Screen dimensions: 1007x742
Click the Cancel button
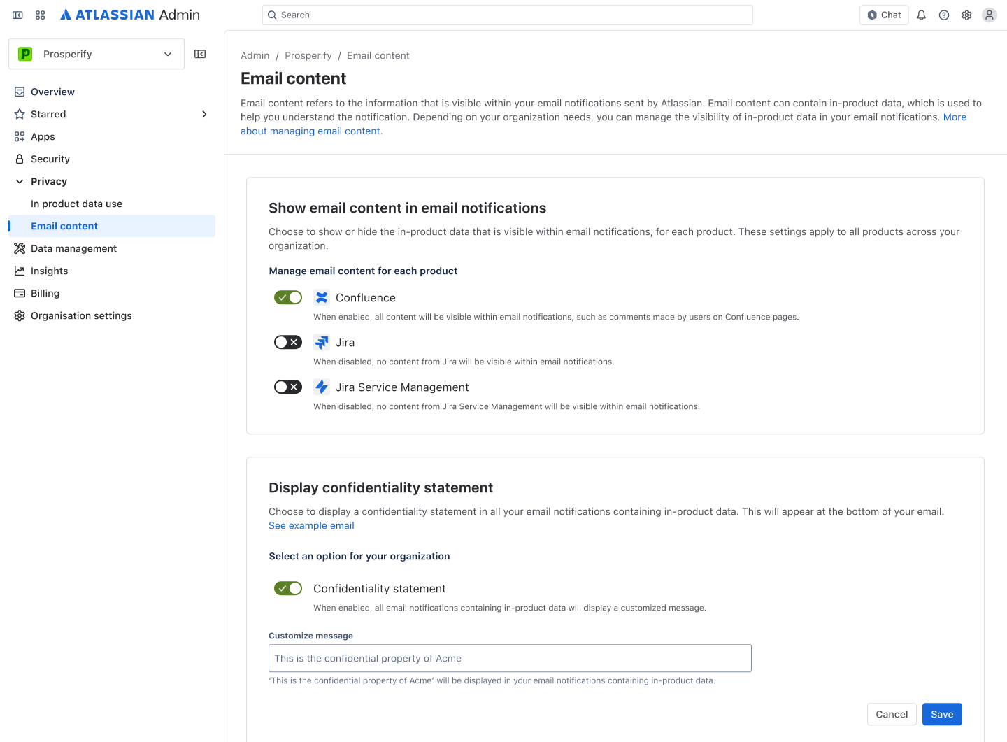coord(892,714)
